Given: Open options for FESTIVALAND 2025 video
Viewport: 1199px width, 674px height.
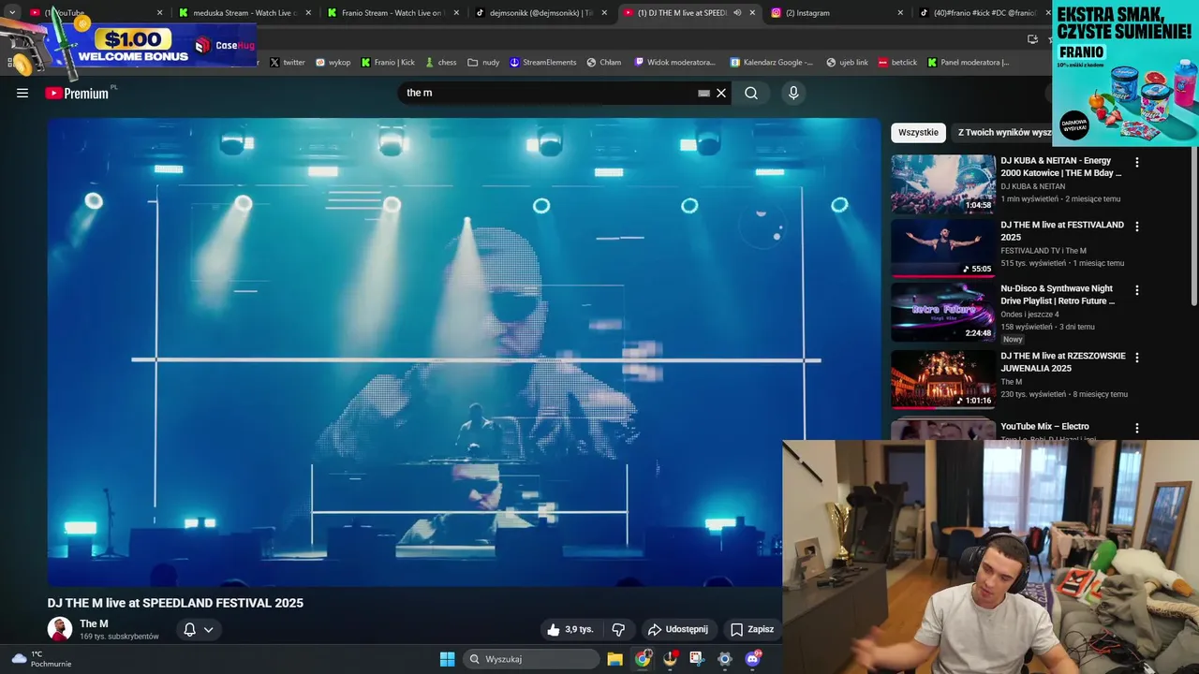Looking at the screenshot, I should coord(1137,227).
